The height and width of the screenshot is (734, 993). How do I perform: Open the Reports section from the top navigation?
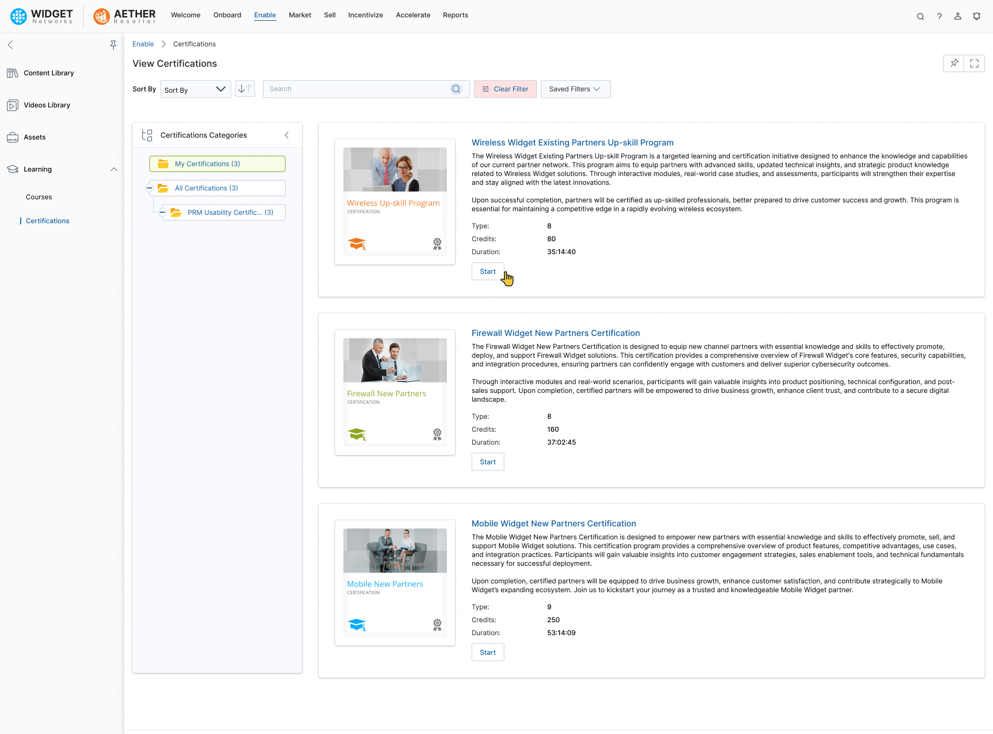[x=456, y=15]
